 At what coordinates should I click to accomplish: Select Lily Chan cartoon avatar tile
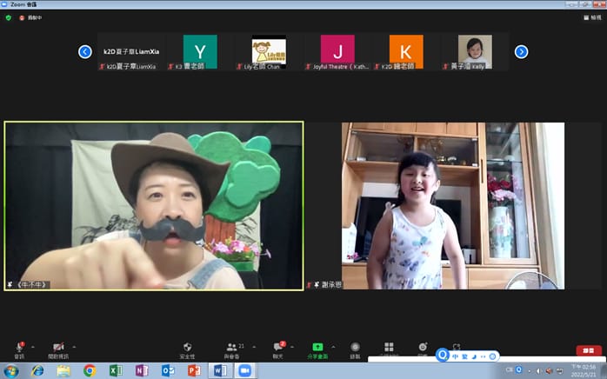coord(269,51)
